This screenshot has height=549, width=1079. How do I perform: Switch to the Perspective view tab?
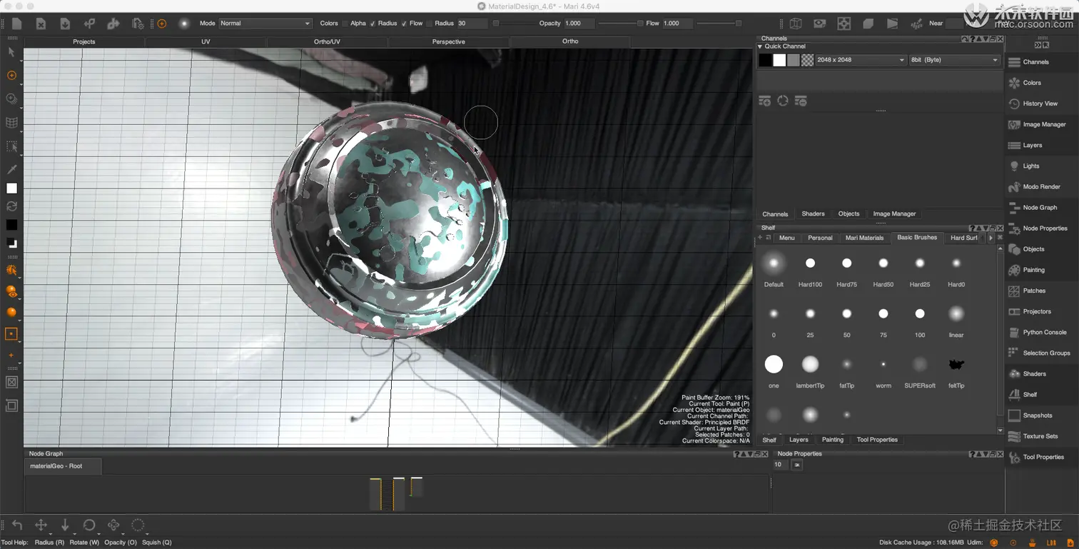click(x=449, y=41)
